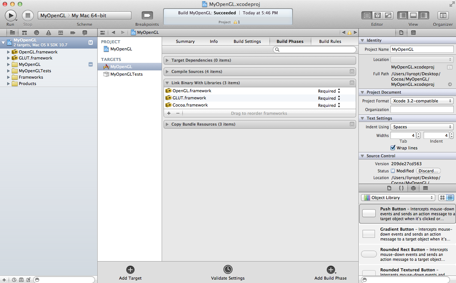
Task: Open the Organizer window
Action: 443,15
